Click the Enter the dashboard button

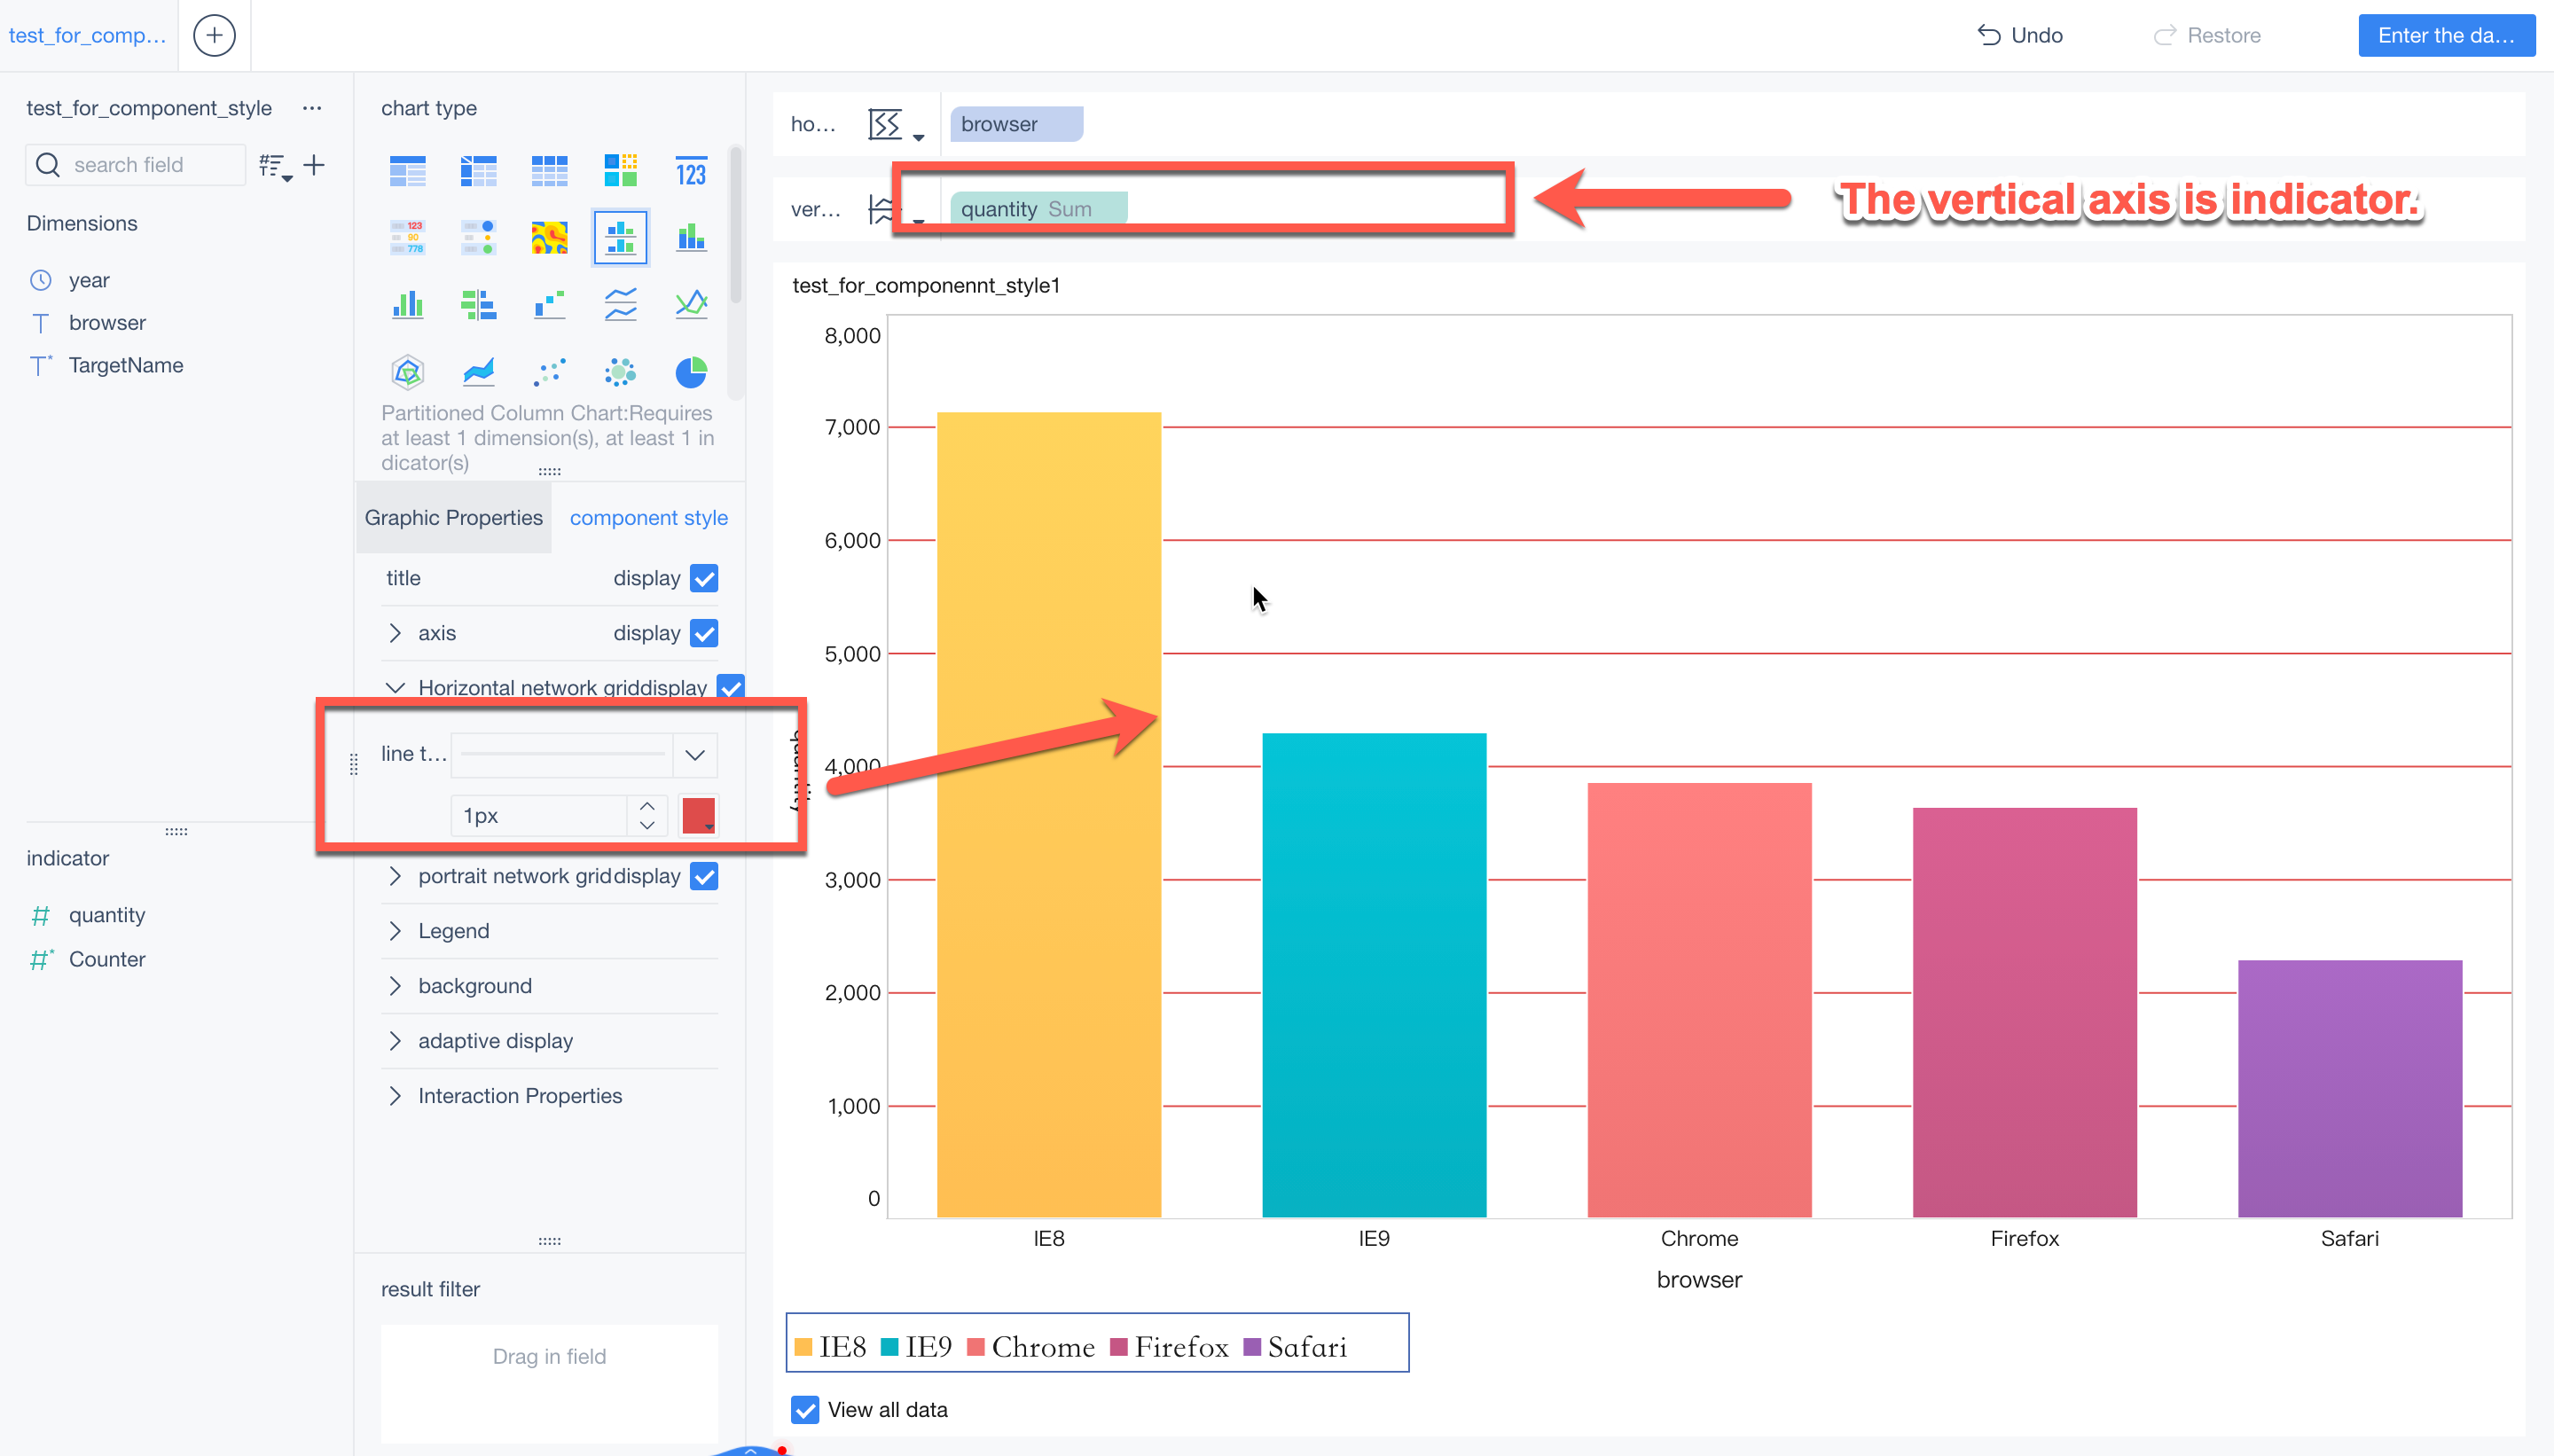tap(2446, 35)
